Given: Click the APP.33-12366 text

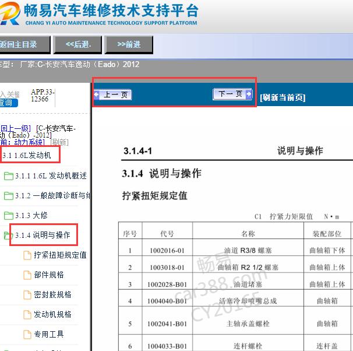Looking at the screenshot, I should (43, 95).
